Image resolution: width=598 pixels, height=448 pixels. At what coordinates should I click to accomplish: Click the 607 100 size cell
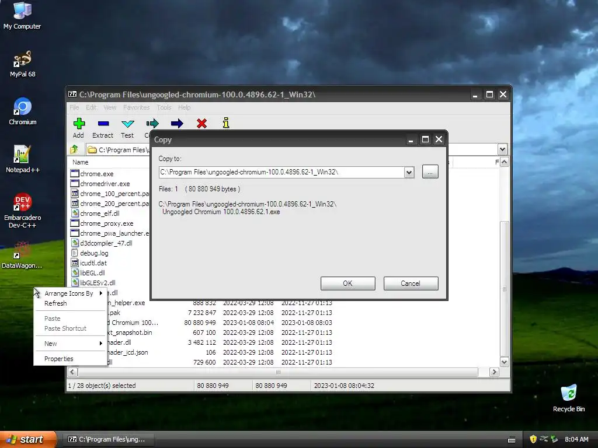coord(204,332)
